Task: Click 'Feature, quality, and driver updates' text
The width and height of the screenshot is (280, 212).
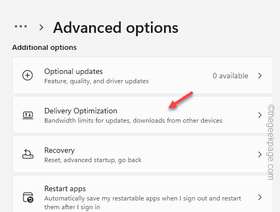Action: click(97, 81)
